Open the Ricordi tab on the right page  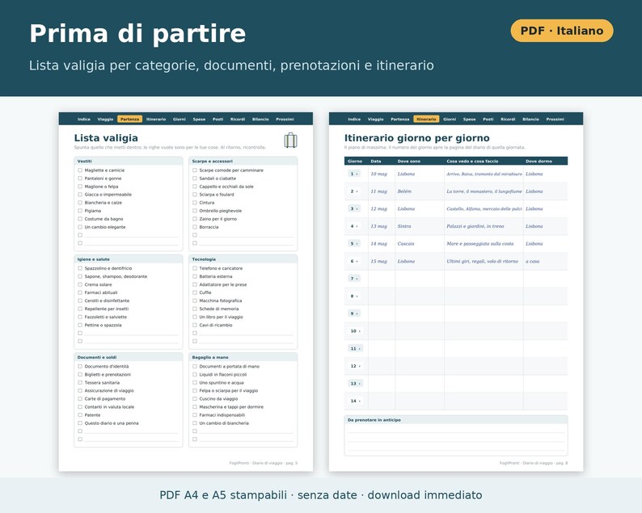(x=508, y=119)
